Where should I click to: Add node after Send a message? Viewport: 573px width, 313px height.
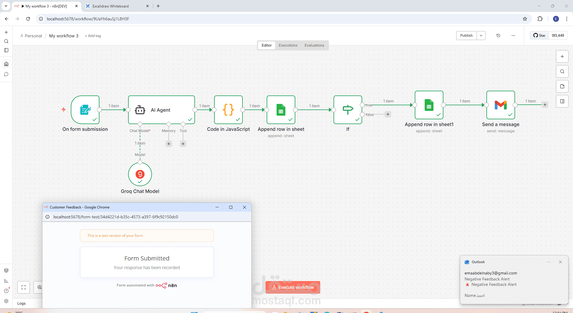[x=545, y=105]
